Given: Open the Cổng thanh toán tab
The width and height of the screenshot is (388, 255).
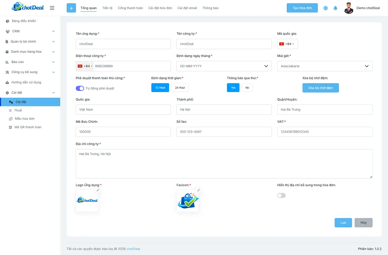Looking at the screenshot, I should 130,8.
